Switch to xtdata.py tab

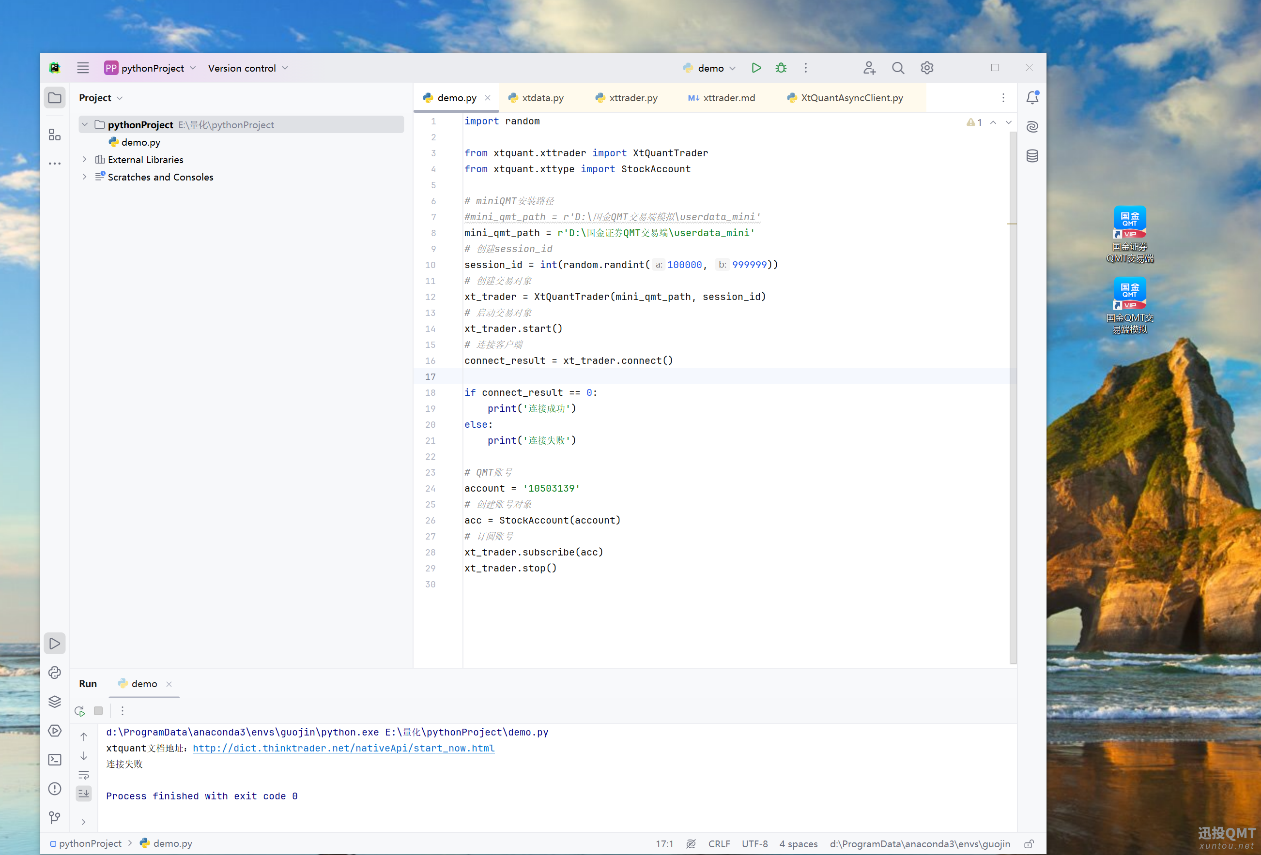536,98
